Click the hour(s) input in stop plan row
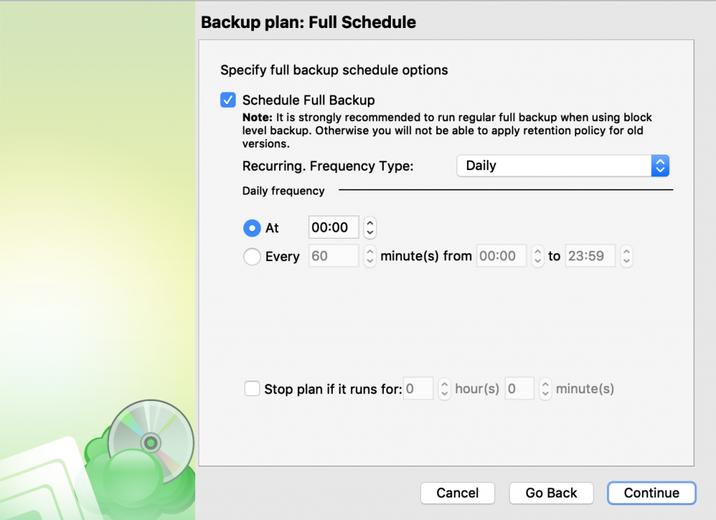The width and height of the screenshot is (716, 520). [x=418, y=388]
